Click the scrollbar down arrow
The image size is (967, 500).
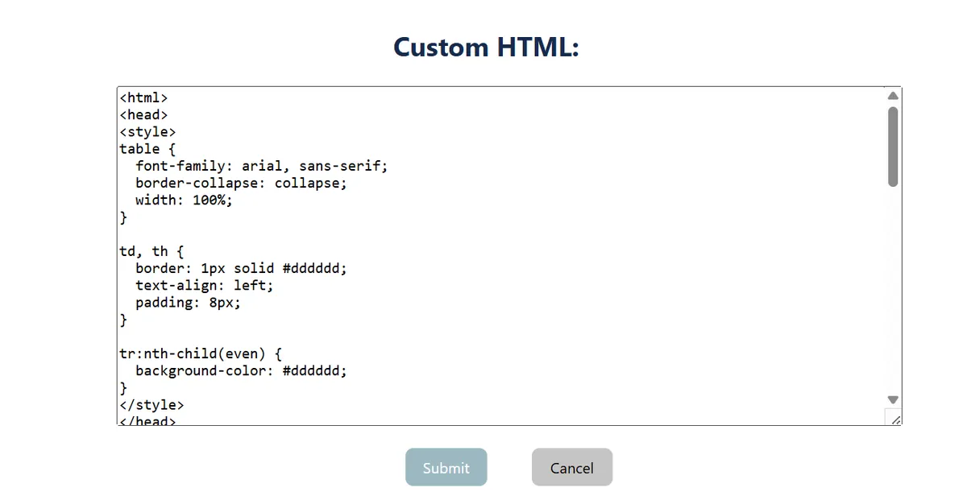pos(893,400)
